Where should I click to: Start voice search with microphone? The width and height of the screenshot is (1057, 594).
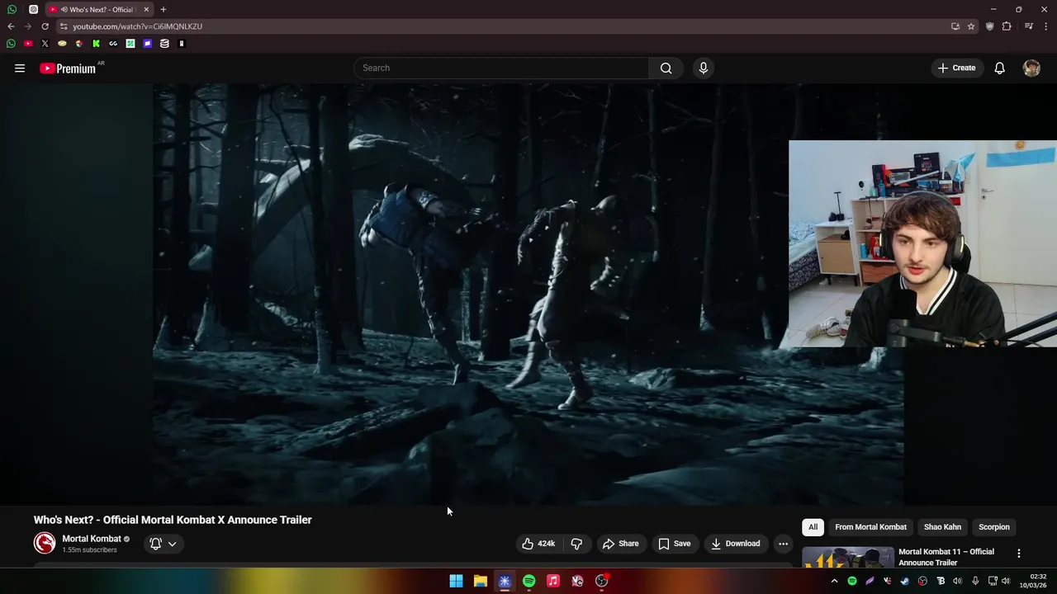(x=704, y=68)
